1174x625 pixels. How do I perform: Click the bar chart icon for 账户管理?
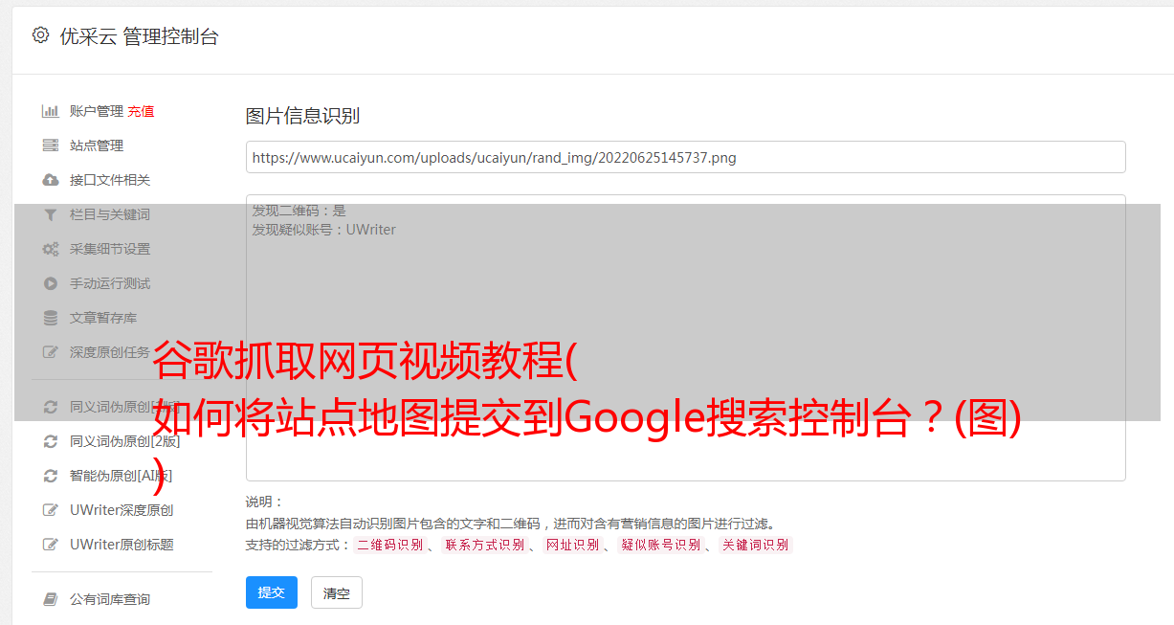51,111
